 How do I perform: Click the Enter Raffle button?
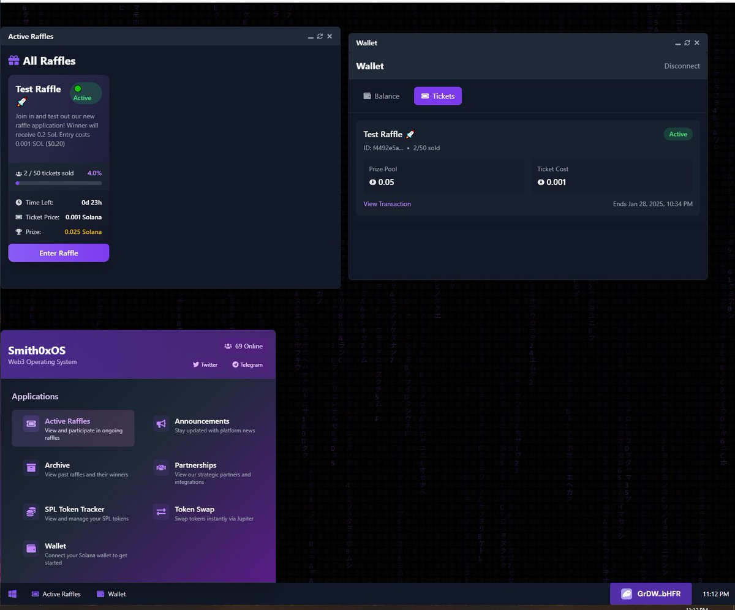coord(59,253)
